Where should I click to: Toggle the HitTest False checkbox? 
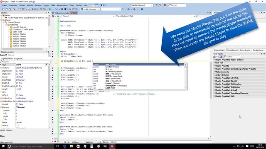[x=17, y=95]
